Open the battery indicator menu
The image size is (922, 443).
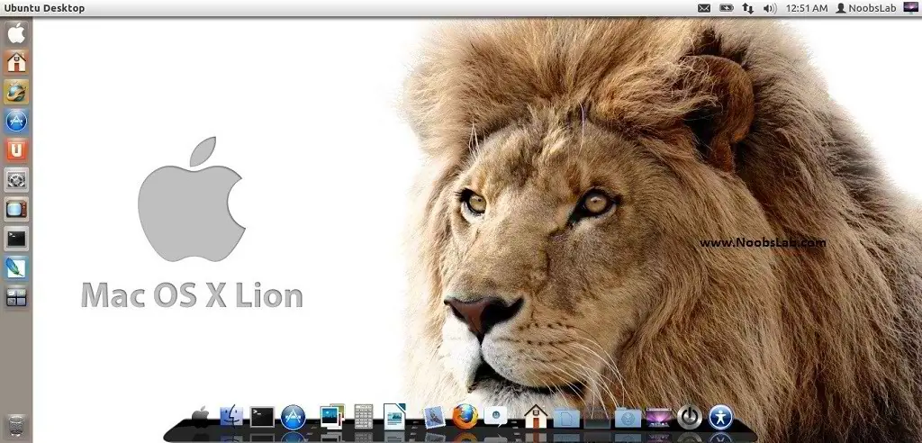click(727, 8)
